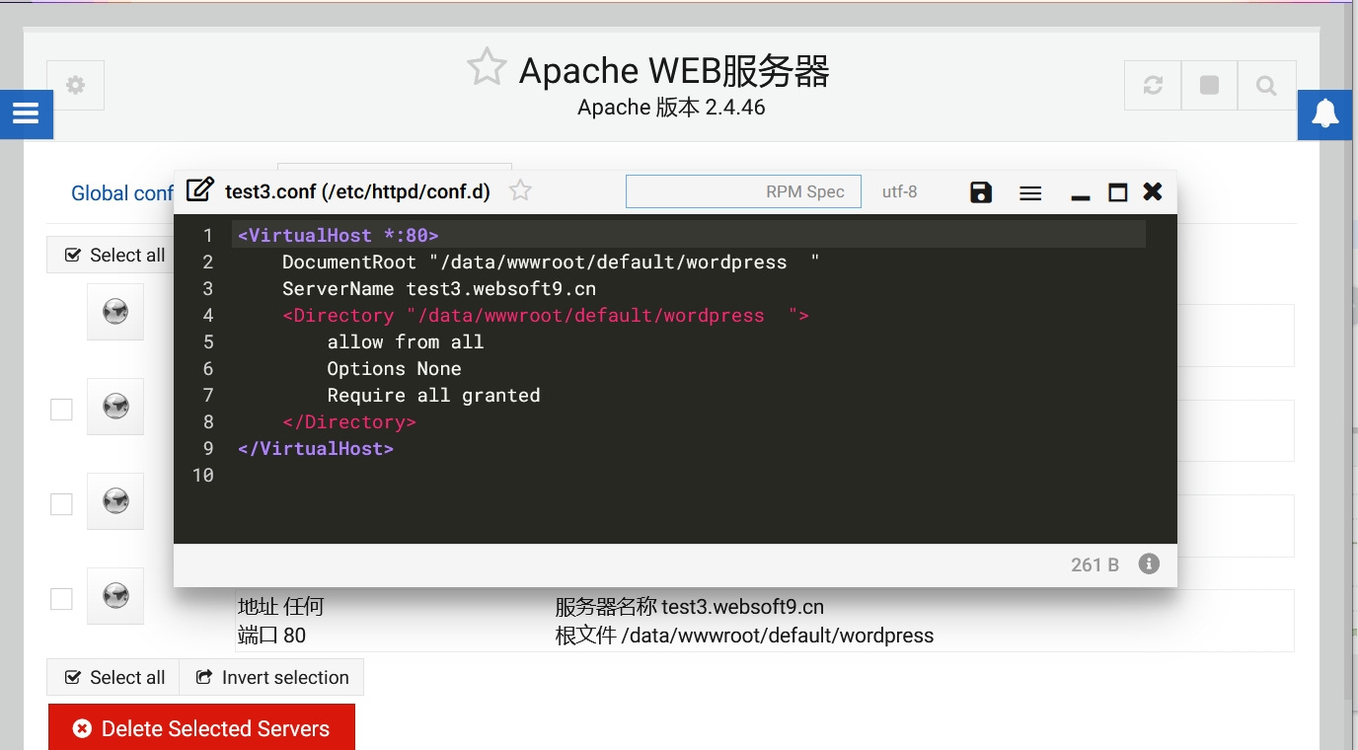Click the bottom Invert selection button
Viewport: 1358px width, 750px height.
(x=271, y=678)
